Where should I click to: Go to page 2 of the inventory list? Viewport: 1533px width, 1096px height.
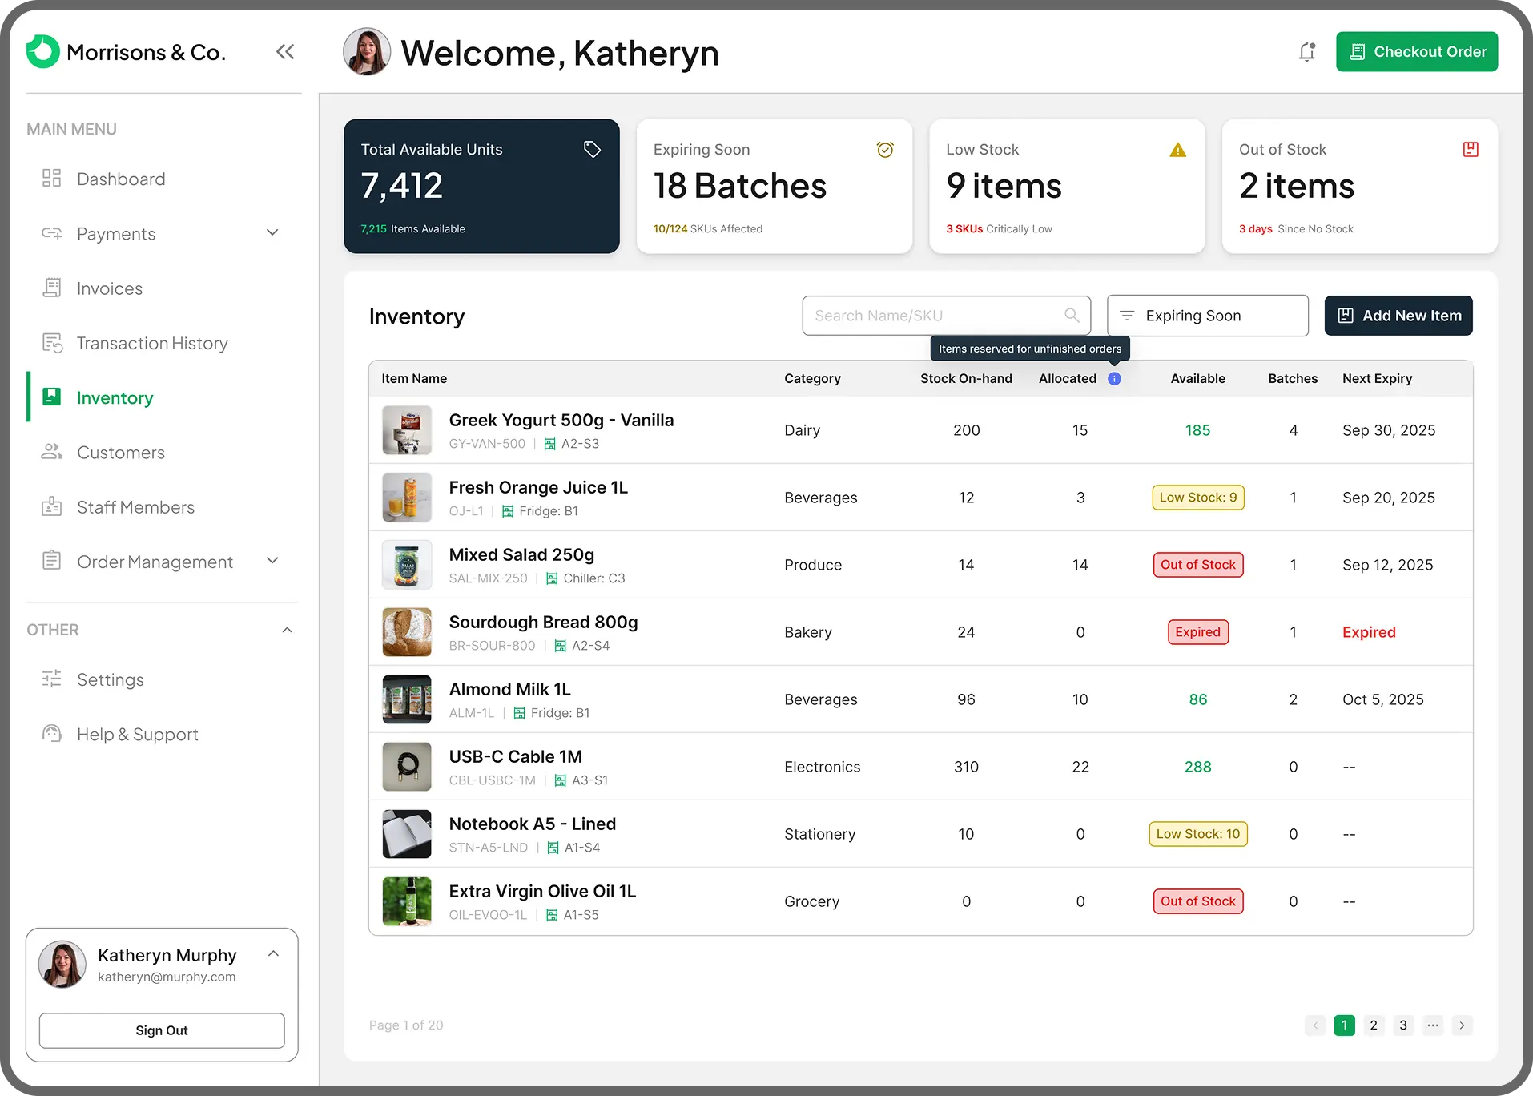1373,1025
